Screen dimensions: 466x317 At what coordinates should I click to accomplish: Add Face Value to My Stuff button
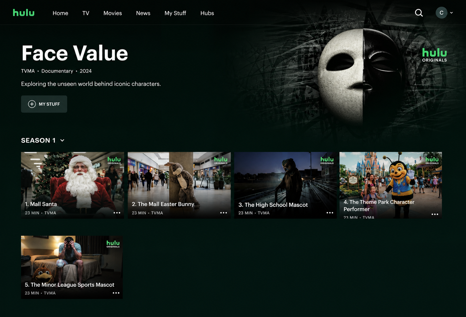coord(44,104)
